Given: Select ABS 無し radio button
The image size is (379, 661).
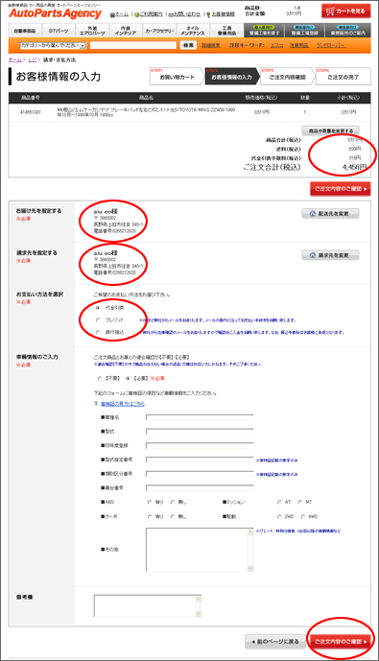Looking at the screenshot, I should click(x=173, y=503).
